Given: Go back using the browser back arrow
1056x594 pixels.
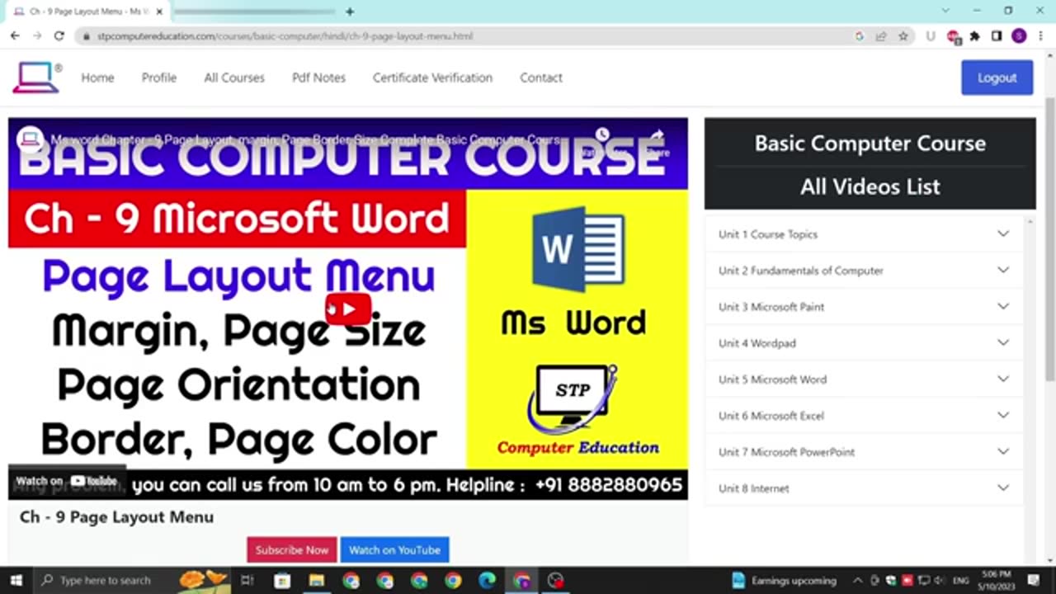Looking at the screenshot, I should coord(15,36).
